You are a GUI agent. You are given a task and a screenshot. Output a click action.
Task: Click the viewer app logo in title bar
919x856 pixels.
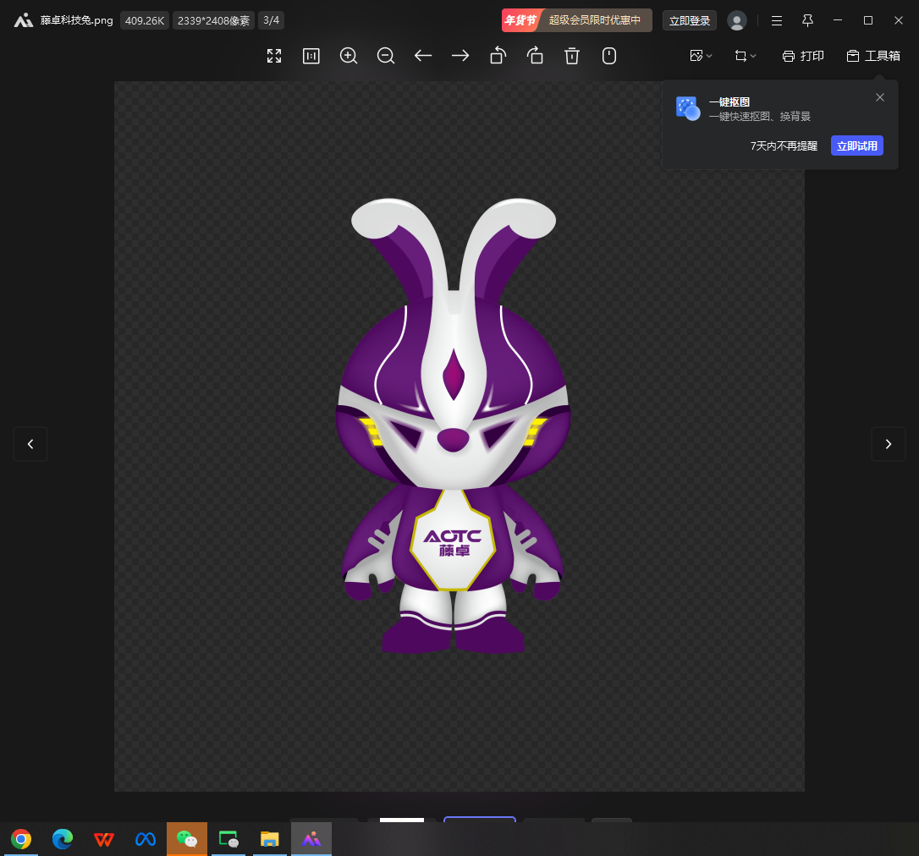click(x=24, y=20)
